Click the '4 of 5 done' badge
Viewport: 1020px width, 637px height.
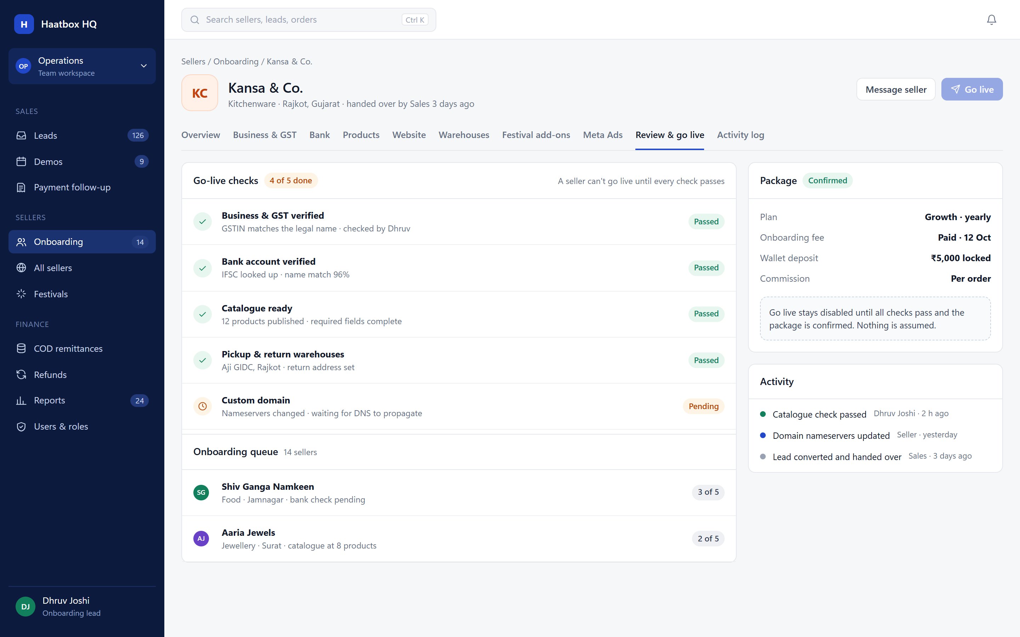[x=291, y=180]
